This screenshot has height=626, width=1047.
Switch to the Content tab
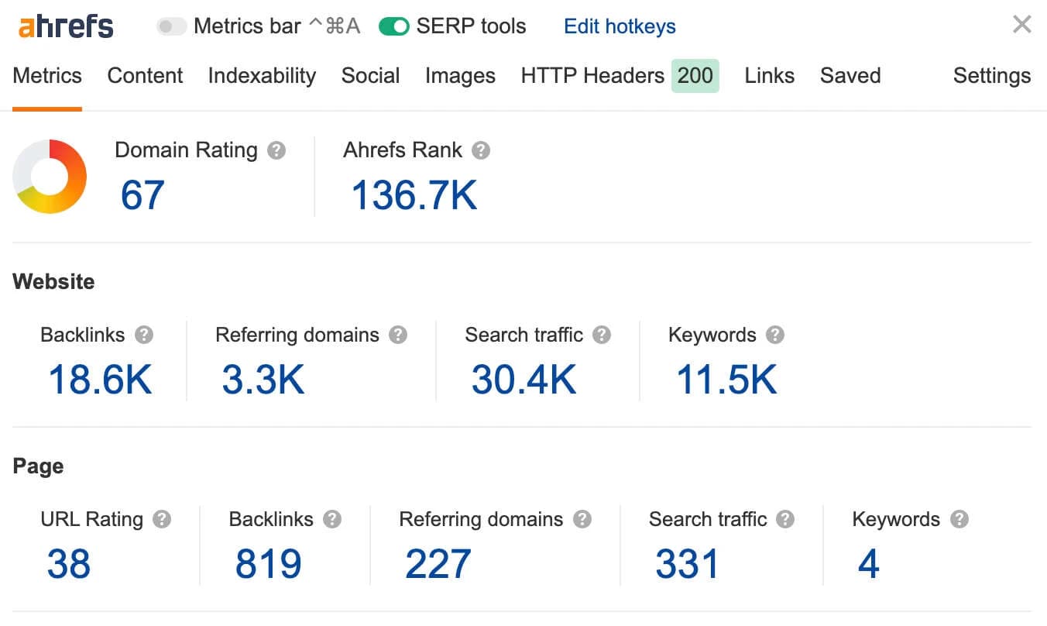tap(145, 76)
